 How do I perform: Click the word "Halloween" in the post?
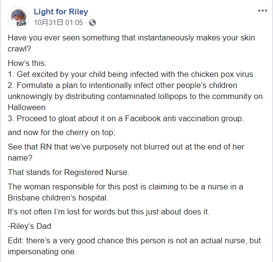point(26,107)
